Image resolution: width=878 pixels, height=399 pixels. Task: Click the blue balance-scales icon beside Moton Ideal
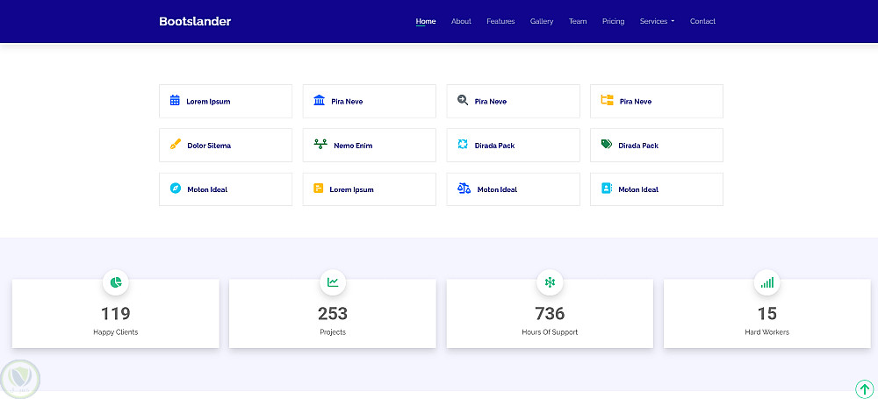coord(464,188)
